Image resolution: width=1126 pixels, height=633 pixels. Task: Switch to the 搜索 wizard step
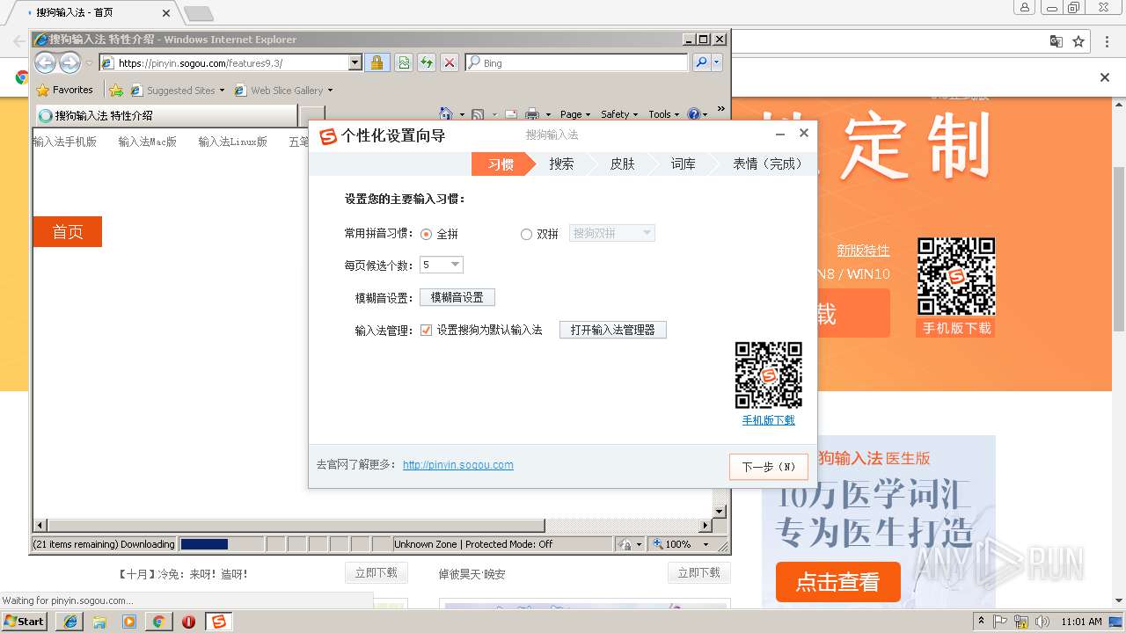coord(561,164)
